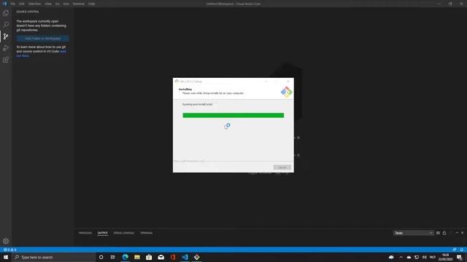Screen dimensions: 467x262
Task: Click the Git logo in the Setup dialog
Action: tap(286, 92)
